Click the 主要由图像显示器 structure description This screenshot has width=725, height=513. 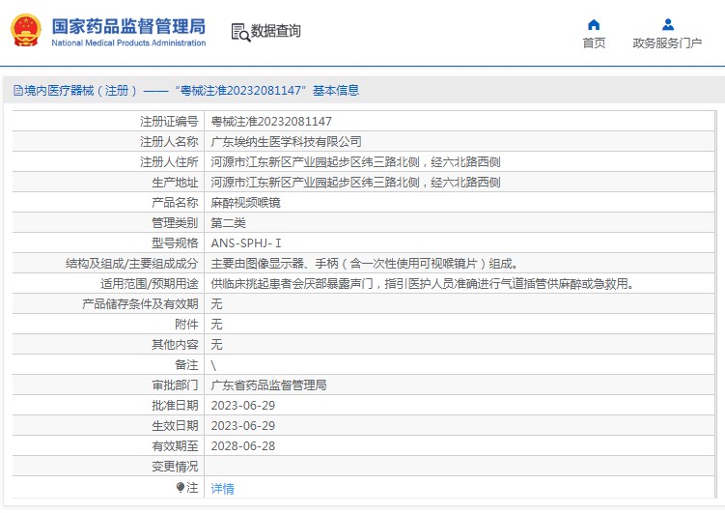point(364,263)
